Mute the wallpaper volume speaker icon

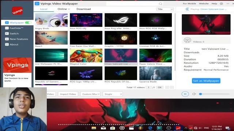[194, 94]
